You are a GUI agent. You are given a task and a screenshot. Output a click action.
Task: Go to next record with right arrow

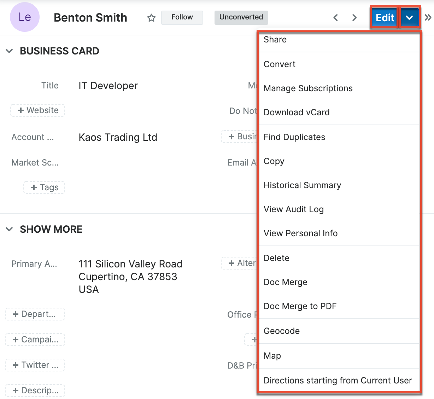pyautogui.click(x=354, y=18)
